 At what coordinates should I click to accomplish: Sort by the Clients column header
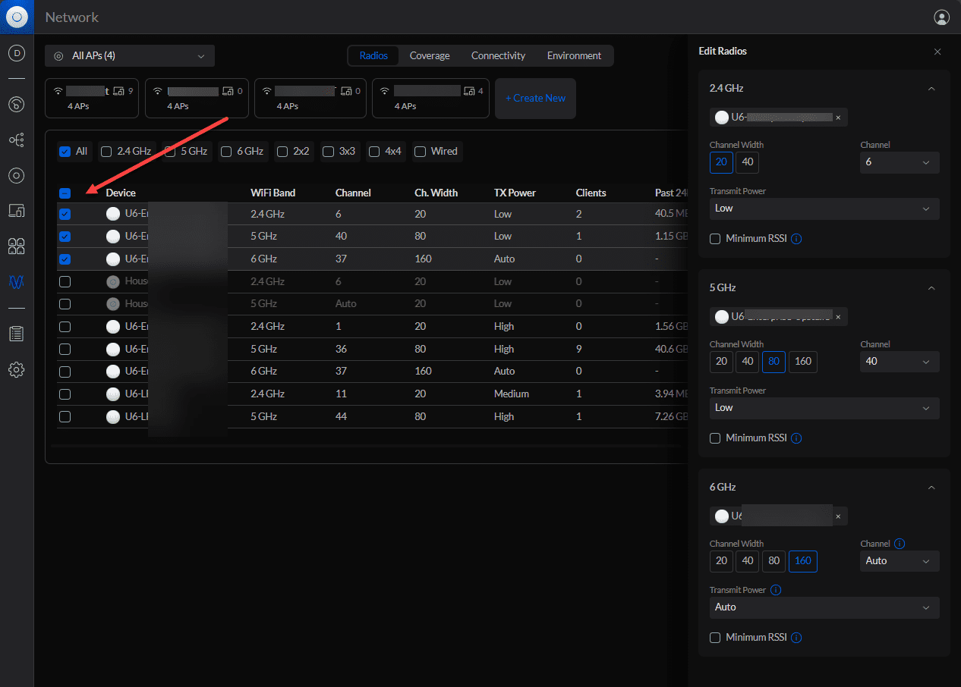[x=591, y=193]
